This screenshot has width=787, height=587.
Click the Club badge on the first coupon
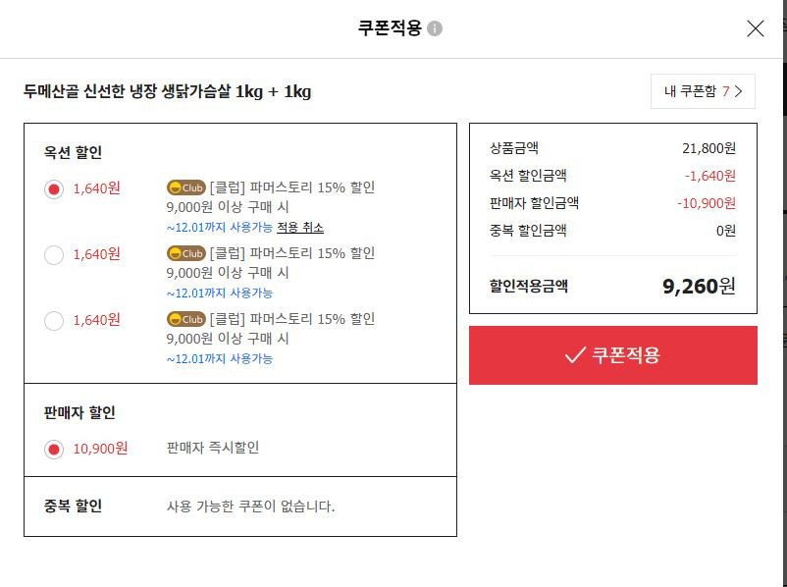[x=186, y=187]
